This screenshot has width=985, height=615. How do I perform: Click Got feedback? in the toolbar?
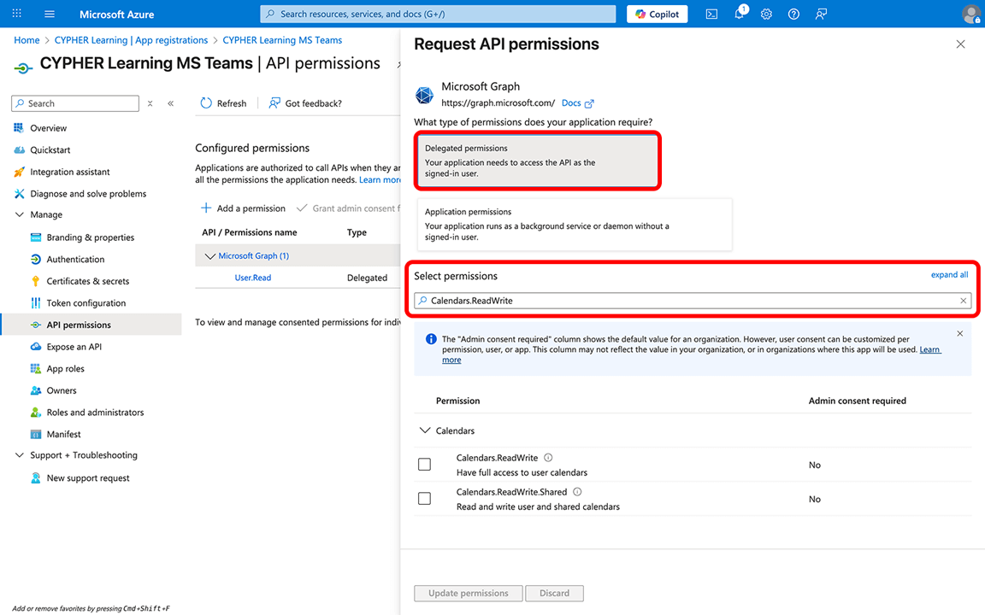tap(305, 102)
